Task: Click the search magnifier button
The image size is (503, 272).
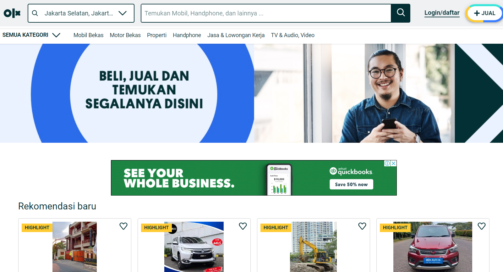Action: click(401, 13)
